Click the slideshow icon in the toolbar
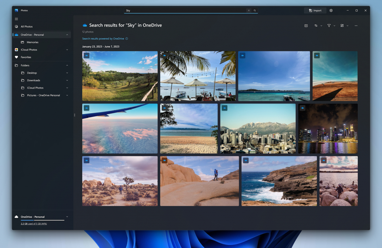Screen dimensions: 382x248 click(306, 25)
